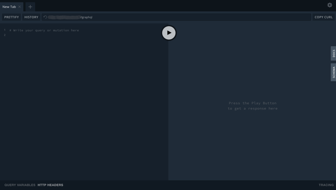Close the New Tab with its X icon
The image size is (336, 190).
click(19, 7)
